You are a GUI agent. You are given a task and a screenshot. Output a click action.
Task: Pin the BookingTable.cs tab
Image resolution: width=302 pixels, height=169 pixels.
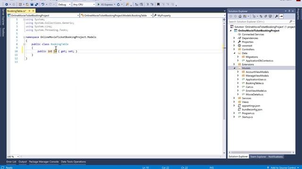29,11
